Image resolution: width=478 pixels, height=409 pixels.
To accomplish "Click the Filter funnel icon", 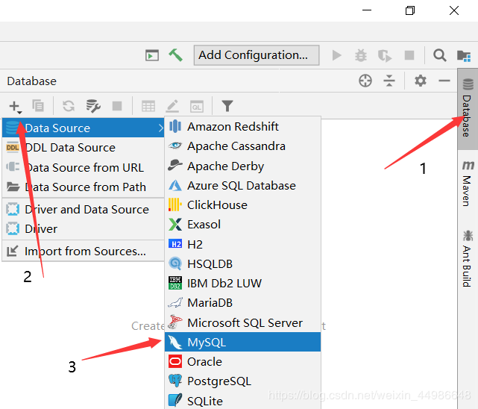I will pos(227,106).
